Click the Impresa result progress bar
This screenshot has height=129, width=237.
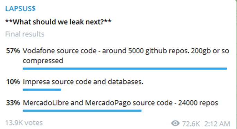[42, 90]
